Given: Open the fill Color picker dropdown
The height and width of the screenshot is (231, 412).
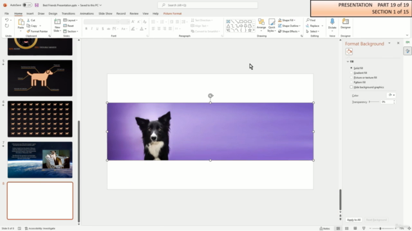Looking at the screenshot, I should click(x=391, y=95).
